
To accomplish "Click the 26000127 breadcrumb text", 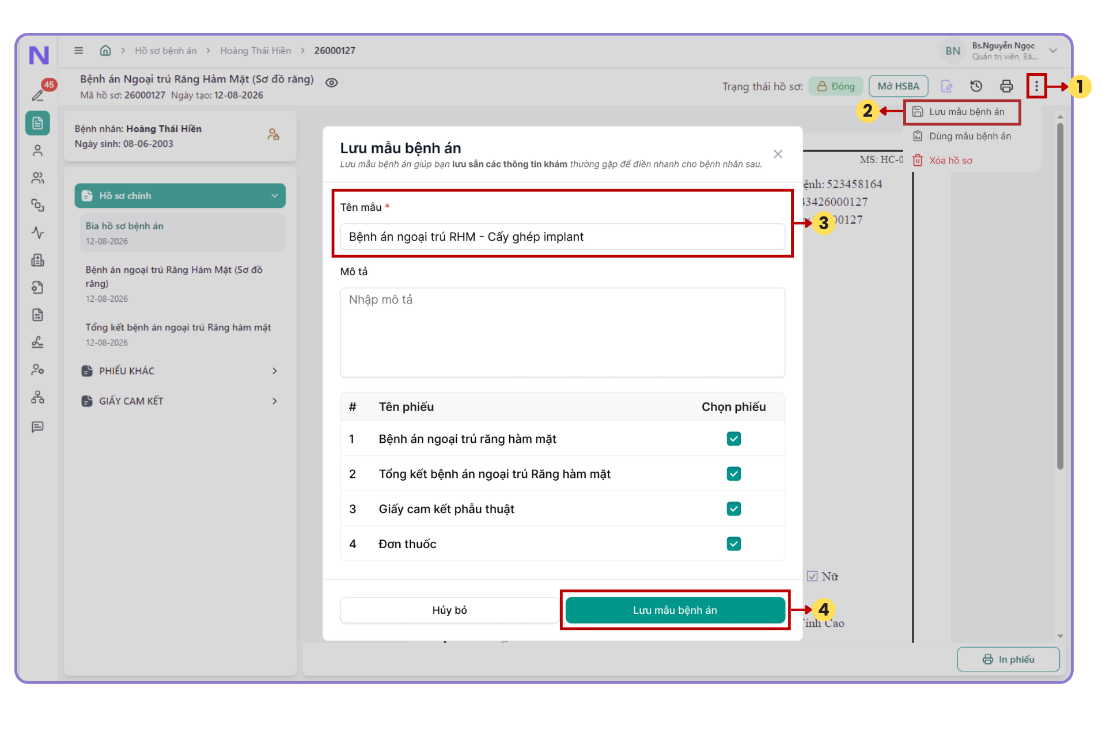I will [x=335, y=51].
